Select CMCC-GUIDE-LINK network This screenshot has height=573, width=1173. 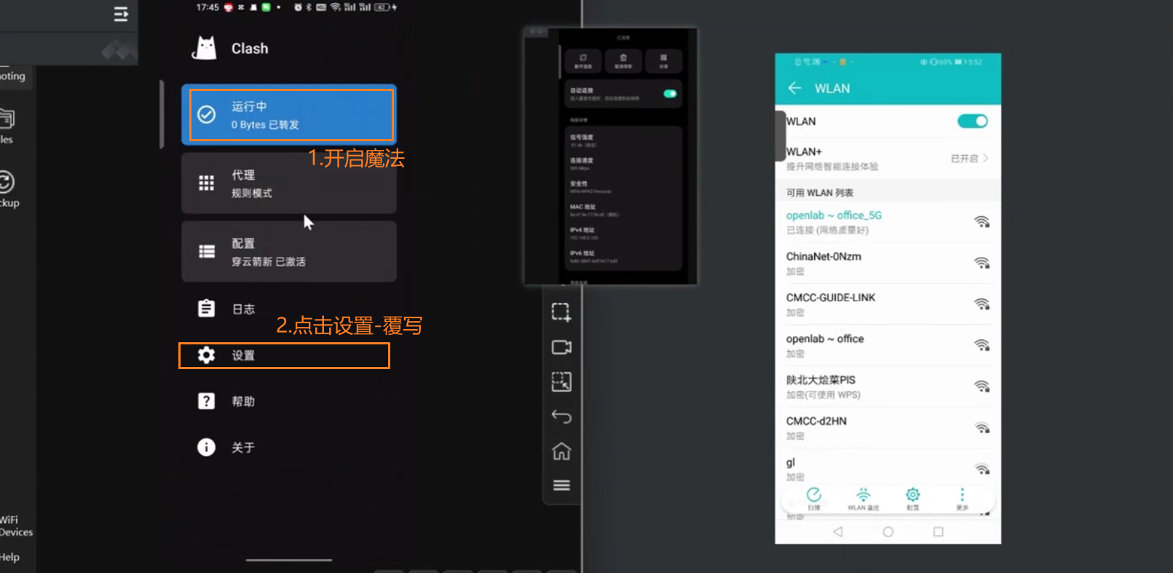pyautogui.click(x=888, y=304)
